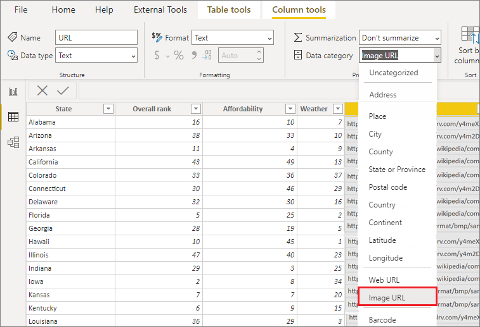The image size is (480, 327).
Task: Click the currency dollar format icon
Action: pyautogui.click(x=157, y=55)
